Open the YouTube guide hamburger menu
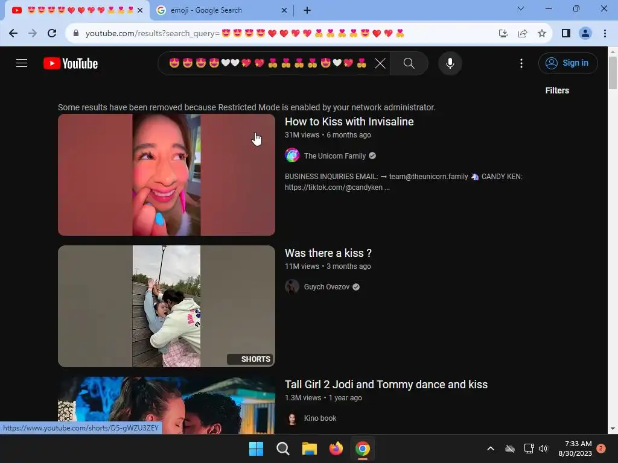The width and height of the screenshot is (618, 463). click(x=22, y=63)
